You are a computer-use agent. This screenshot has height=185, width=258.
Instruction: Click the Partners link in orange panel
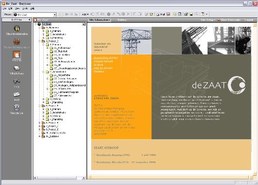pos(99,71)
